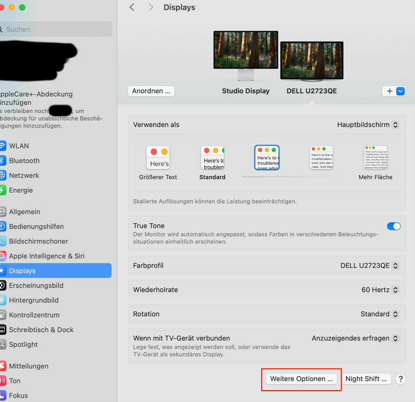Expand the blue chevron next to plus button
This screenshot has width=415, height=402.
[400, 91]
